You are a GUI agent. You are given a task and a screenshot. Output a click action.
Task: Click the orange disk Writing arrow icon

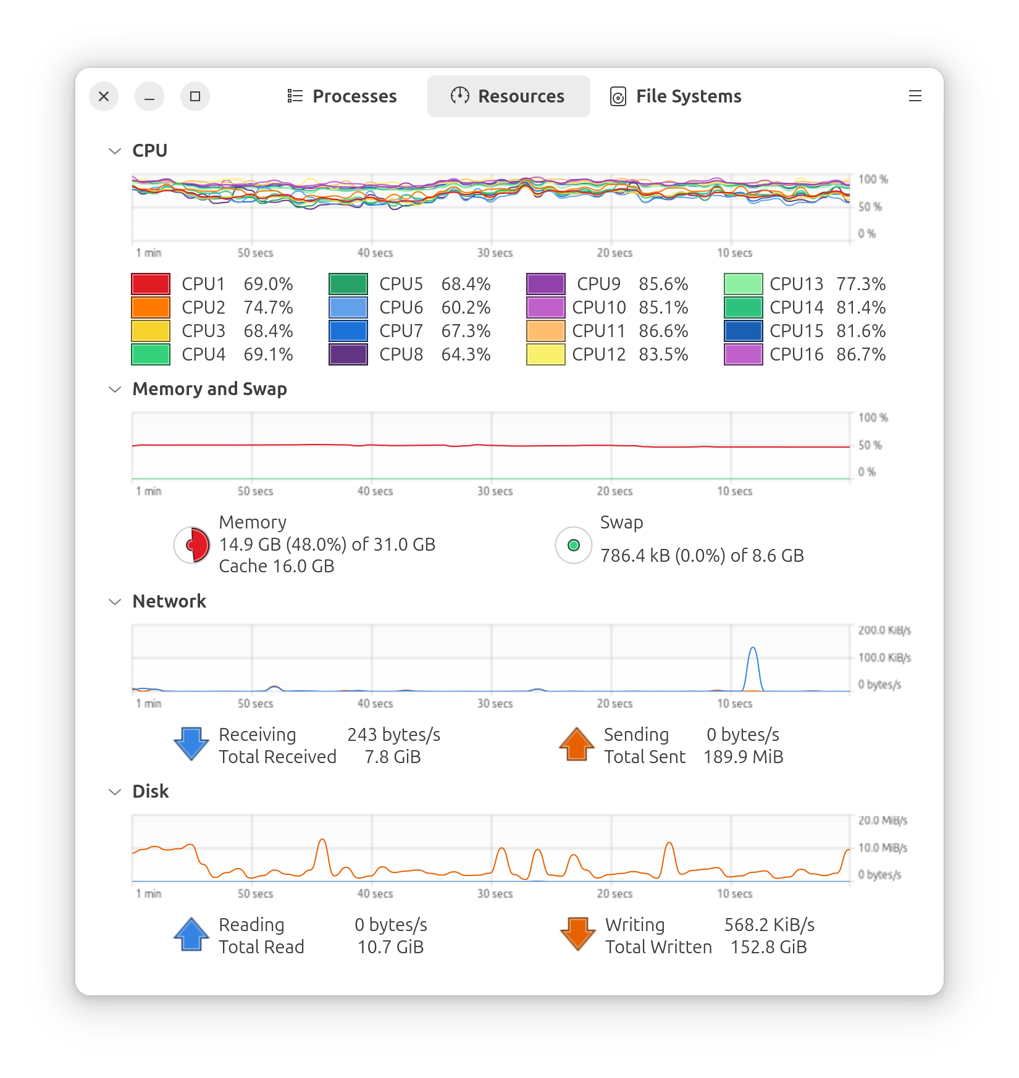point(577,934)
